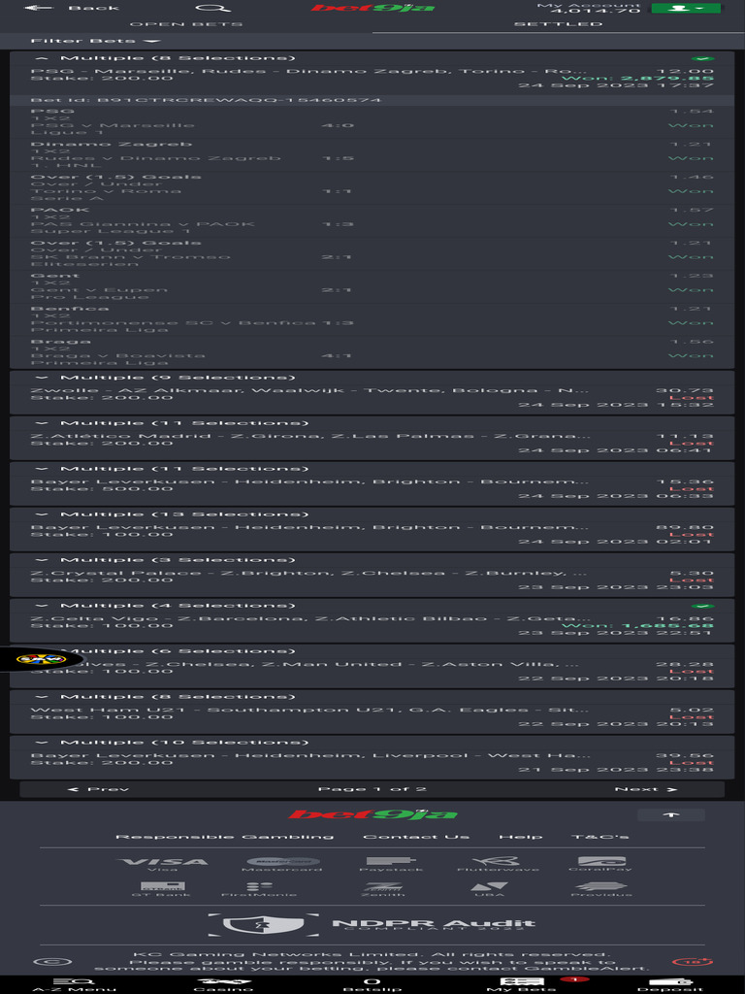Select the Gent v Eupen selection row

[372, 287]
